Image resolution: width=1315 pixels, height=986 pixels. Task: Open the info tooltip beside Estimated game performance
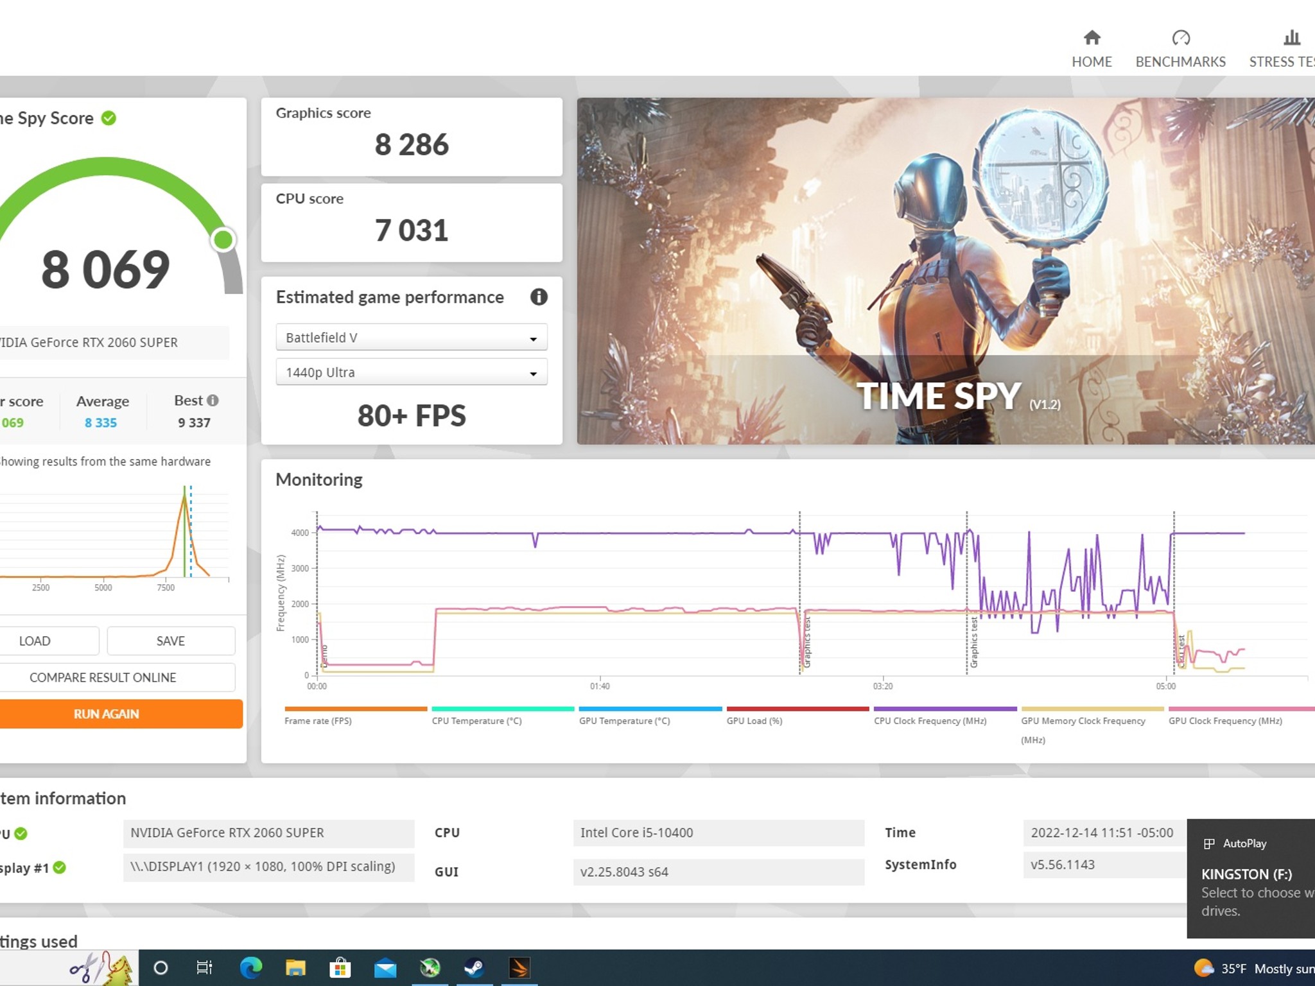[539, 297]
